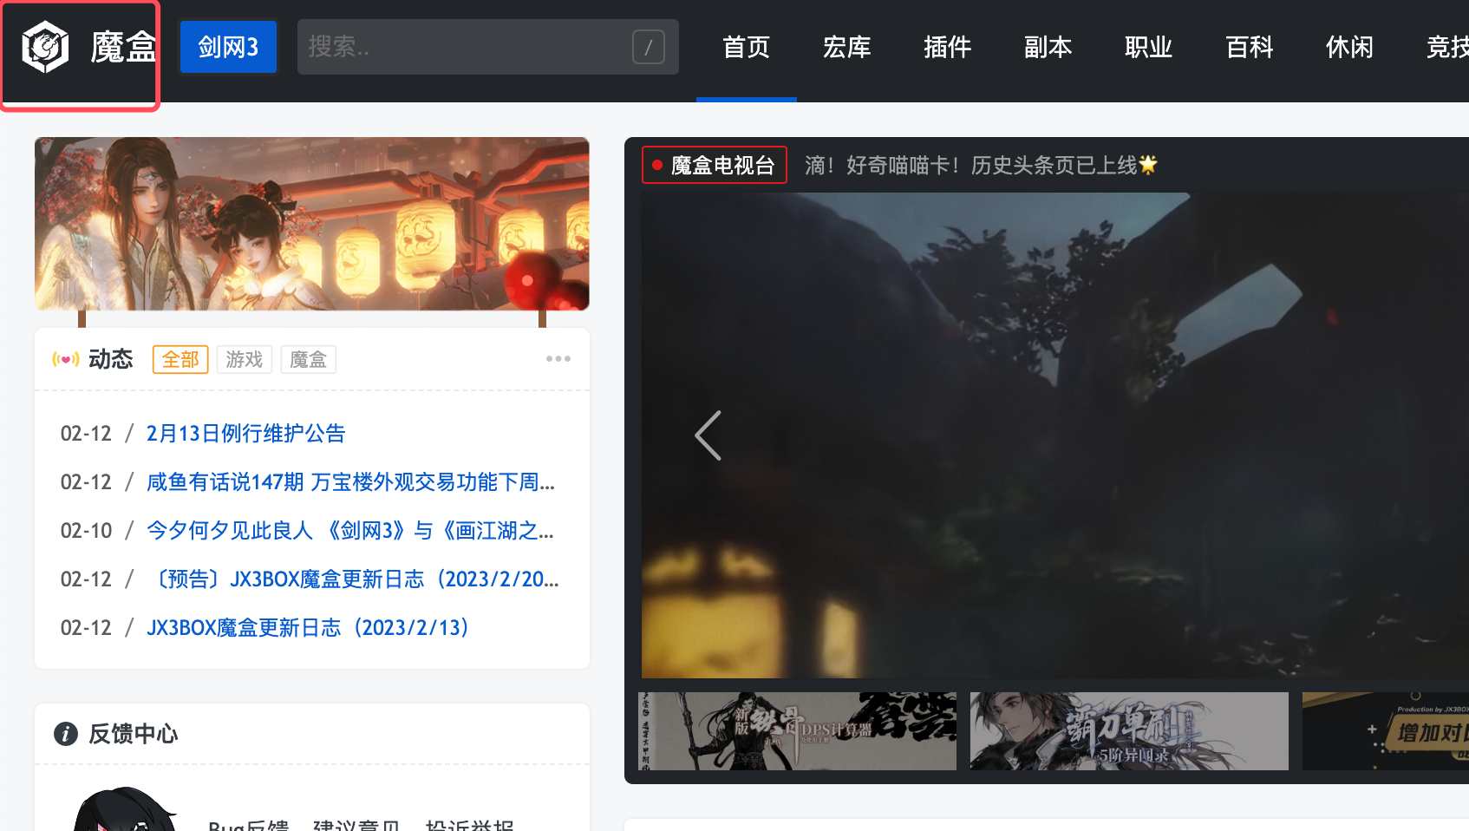Open the 2月13日例行维护公告 announcement link
This screenshot has height=831, width=1469.
tap(245, 433)
